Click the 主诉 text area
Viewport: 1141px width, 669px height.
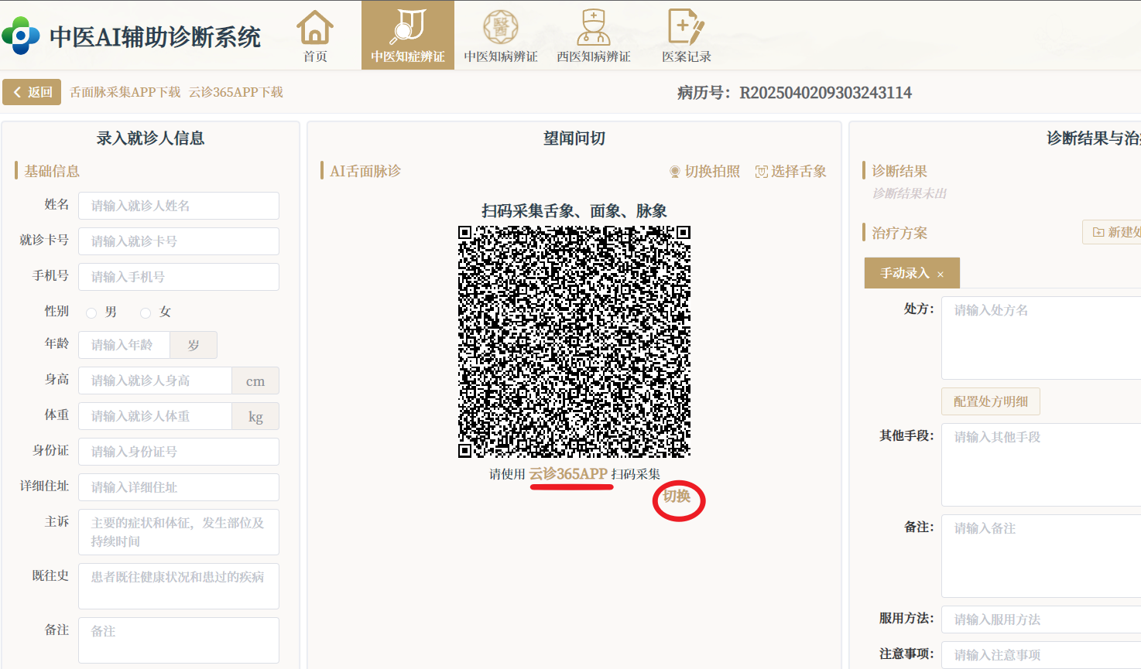179,532
